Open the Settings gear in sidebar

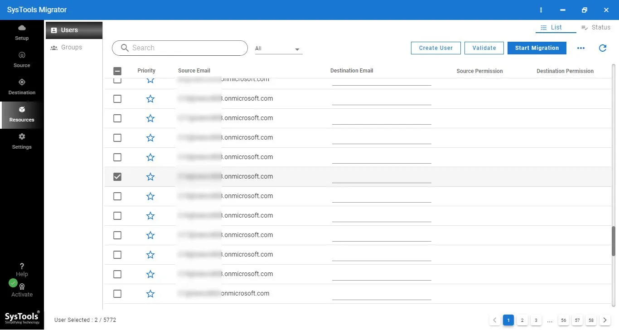22,136
